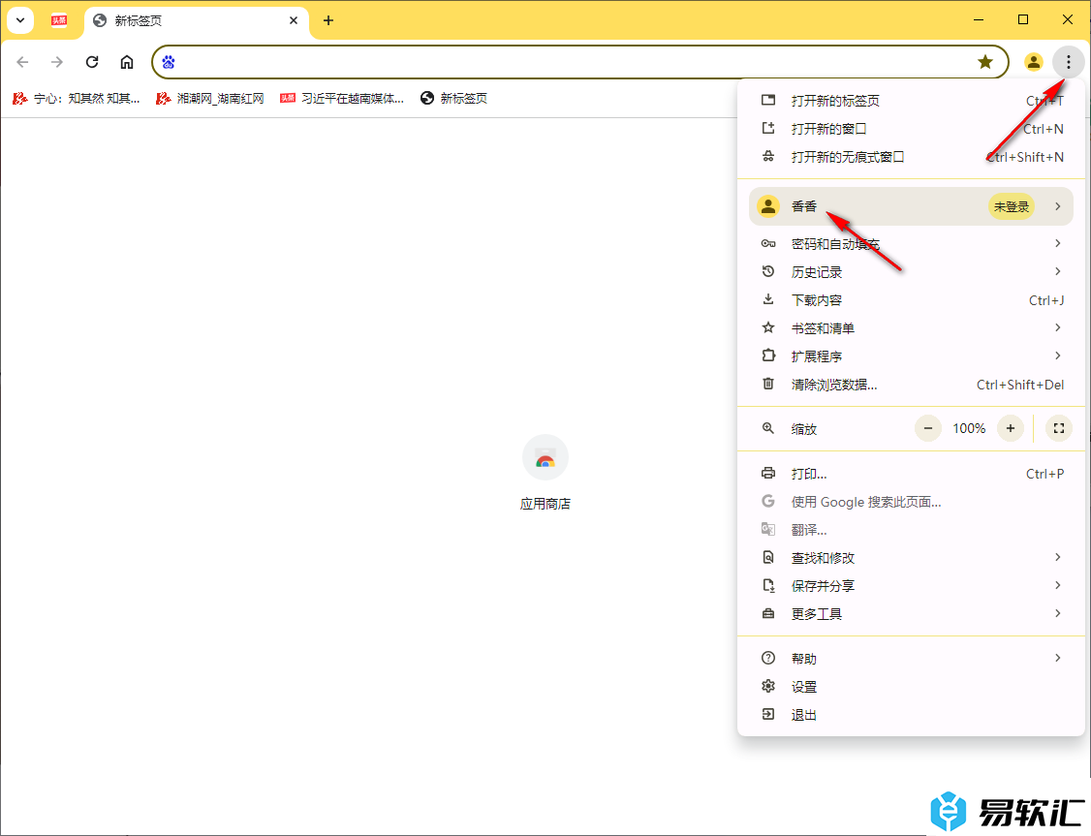This screenshot has height=836, width=1091.
Task: Click the 打印 printer icon
Action: pyautogui.click(x=768, y=473)
